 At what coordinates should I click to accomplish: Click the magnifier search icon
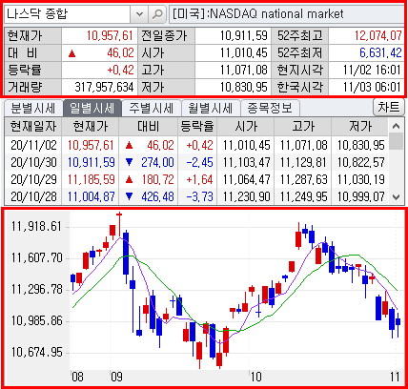pos(157,14)
